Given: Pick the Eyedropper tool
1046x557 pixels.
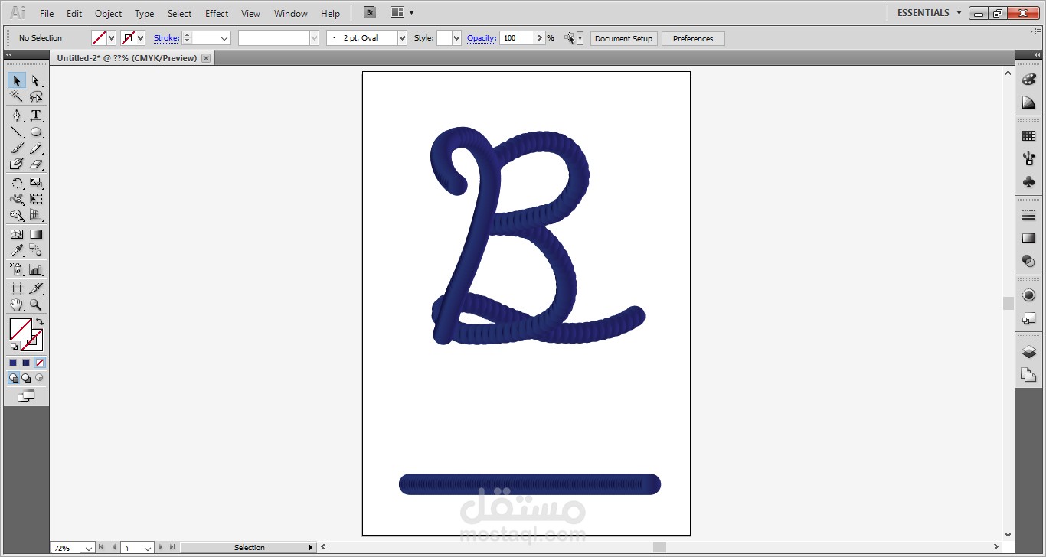Looking at the screenshot, I should click(x=17, y=249).
